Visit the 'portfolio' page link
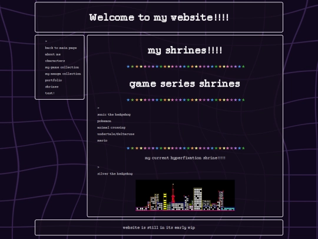 coord(54,80)
